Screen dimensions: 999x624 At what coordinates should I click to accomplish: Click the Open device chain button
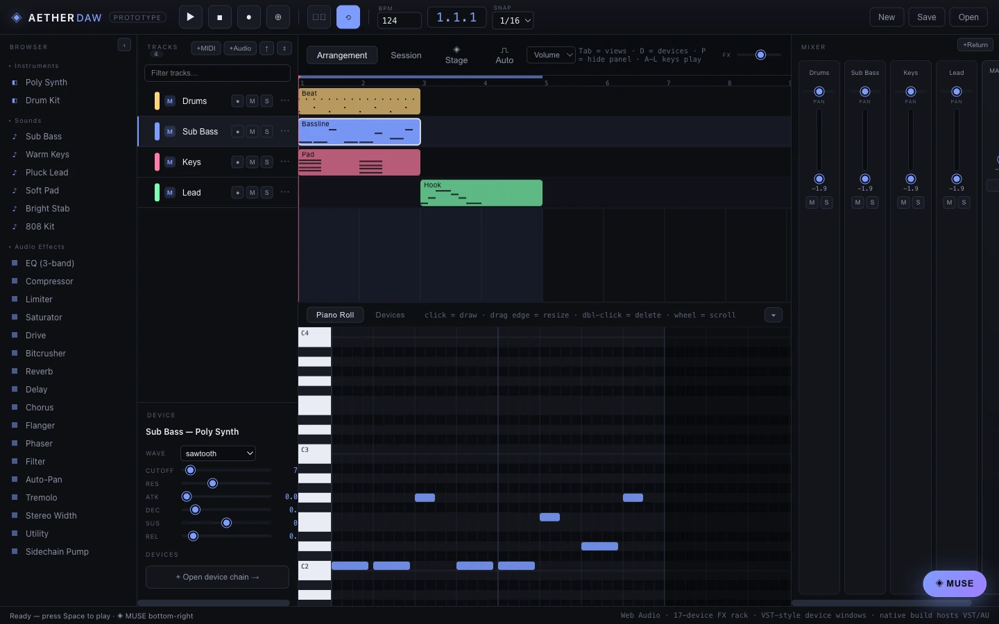(x=217, y=577)
